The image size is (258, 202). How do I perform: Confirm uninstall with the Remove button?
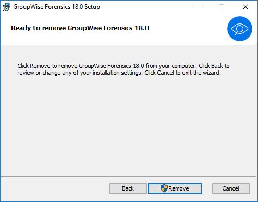(x=175, y=188)
